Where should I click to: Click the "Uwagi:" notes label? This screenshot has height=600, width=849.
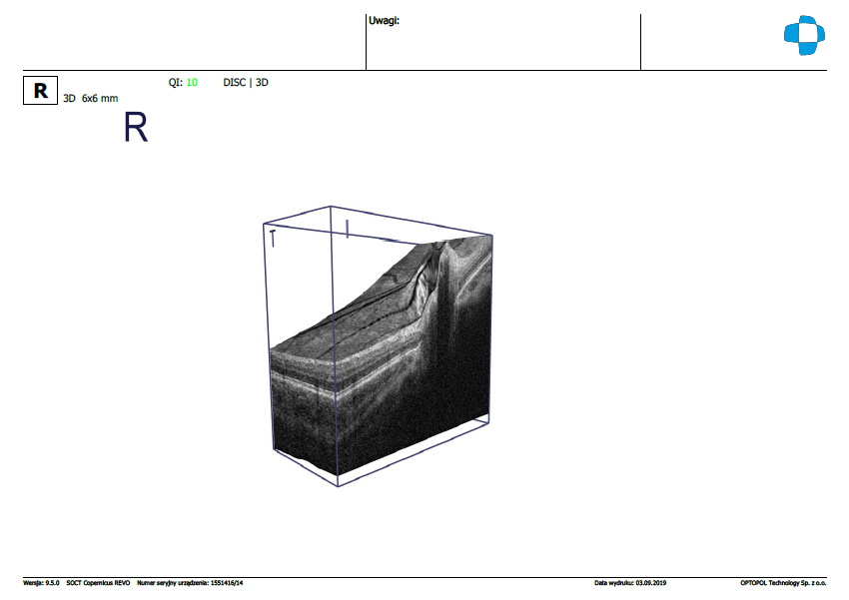tap(384, 21)
